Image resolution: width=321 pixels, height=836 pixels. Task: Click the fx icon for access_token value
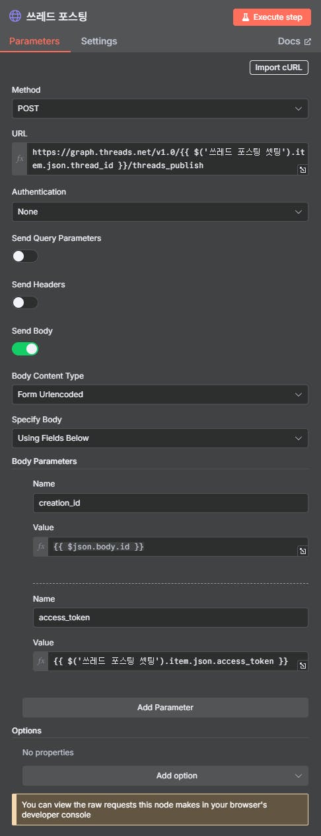[x=41, y=661]
